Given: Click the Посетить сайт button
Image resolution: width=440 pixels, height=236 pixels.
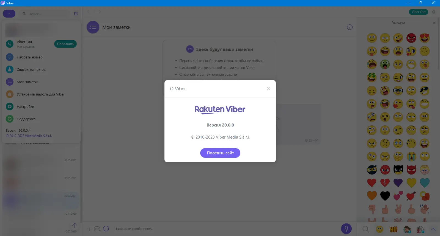Looking at the screenshot, I should point(220,153).
